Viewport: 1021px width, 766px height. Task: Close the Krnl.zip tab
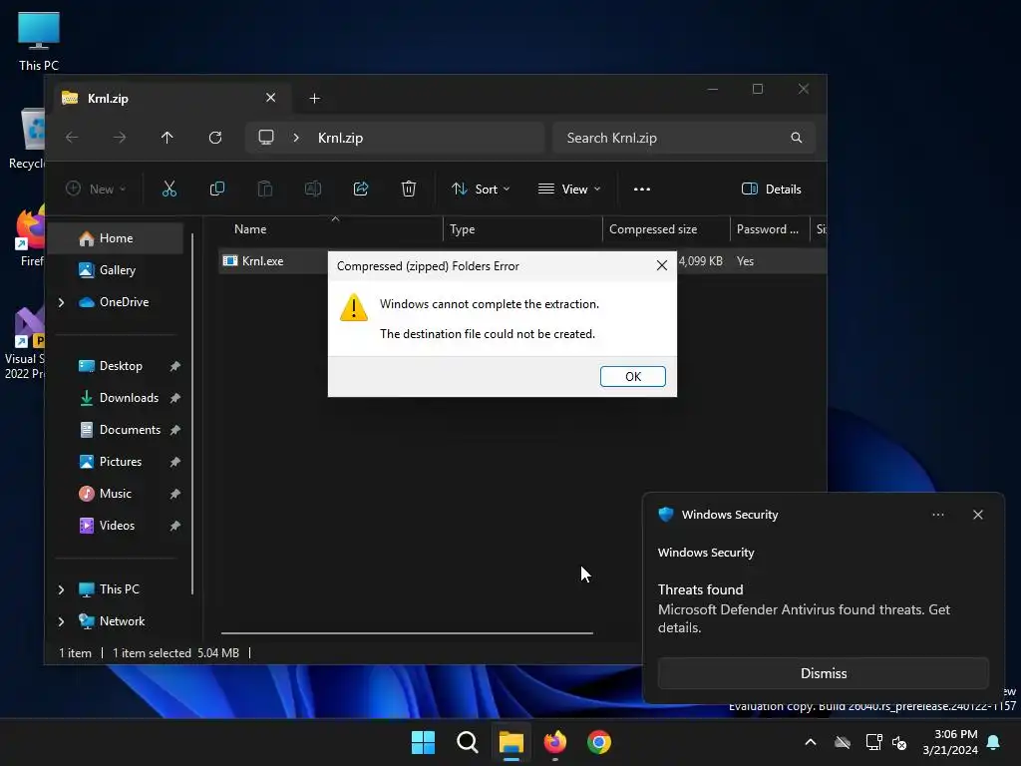271,98
